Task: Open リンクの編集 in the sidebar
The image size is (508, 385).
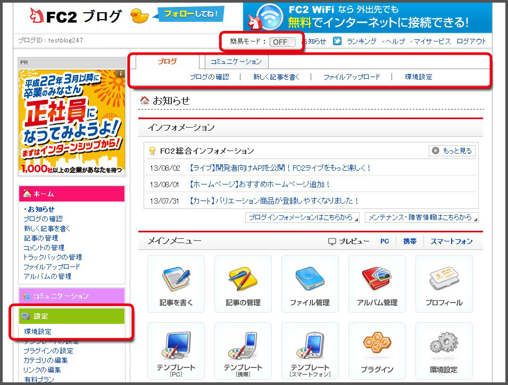Action: [x=42, y=370]
